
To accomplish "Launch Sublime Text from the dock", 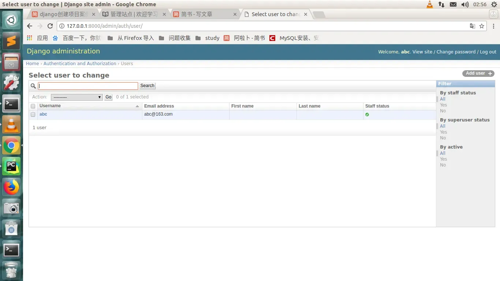I will [x=11, y=41].
